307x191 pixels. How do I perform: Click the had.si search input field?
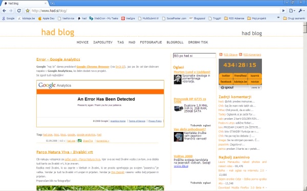(194, 56)
